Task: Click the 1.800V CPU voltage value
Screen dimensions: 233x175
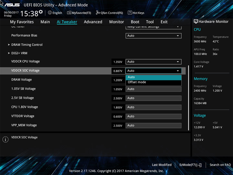Action: pyautogui.click(x=118, y=108)
